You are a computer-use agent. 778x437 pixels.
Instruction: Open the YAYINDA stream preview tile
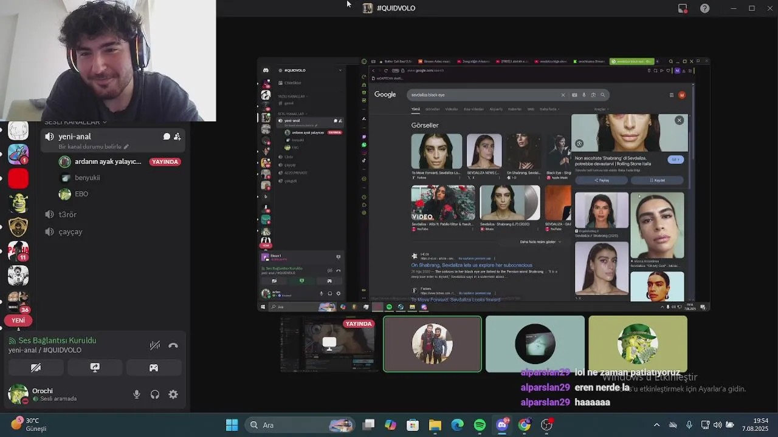tap(329, 344)
